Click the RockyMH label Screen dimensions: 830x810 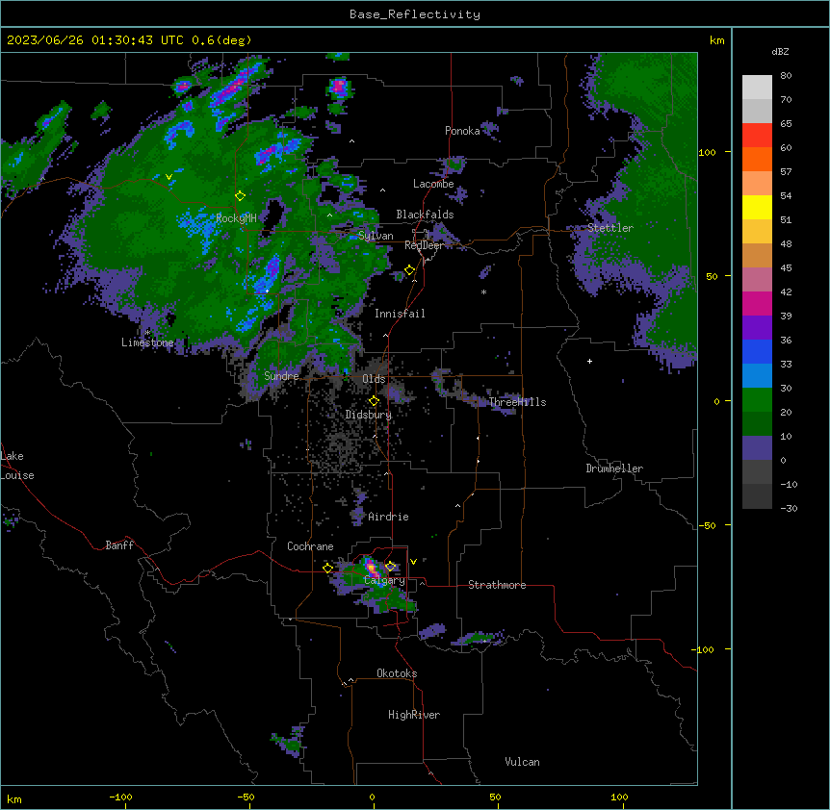(236, 218)
